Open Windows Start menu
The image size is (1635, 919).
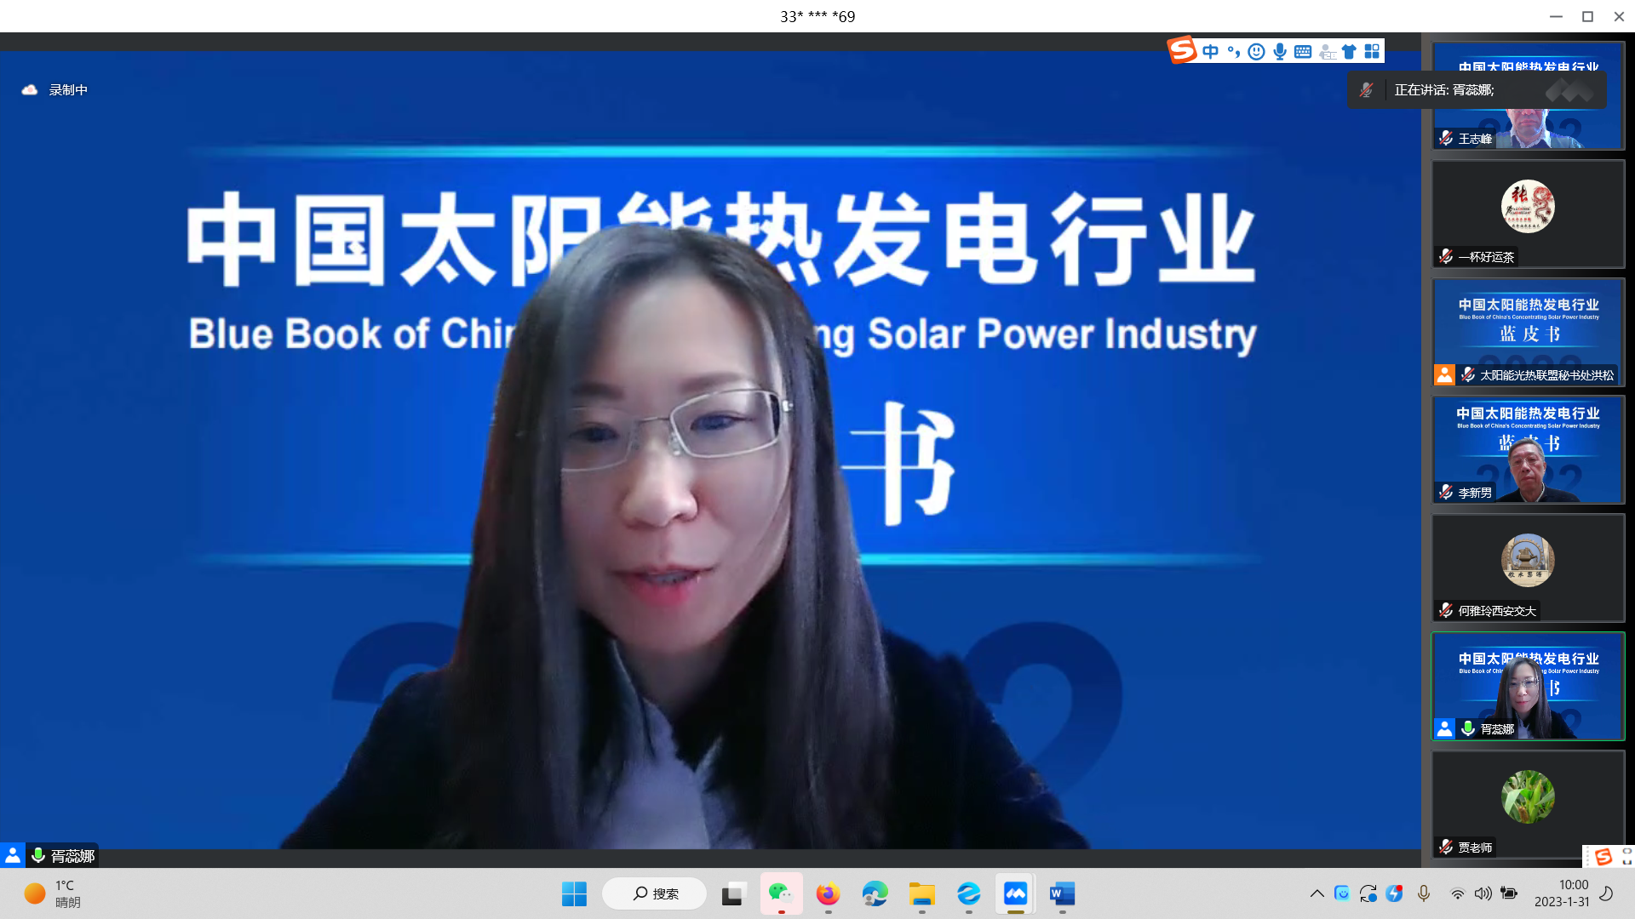(x=574, y=893)
